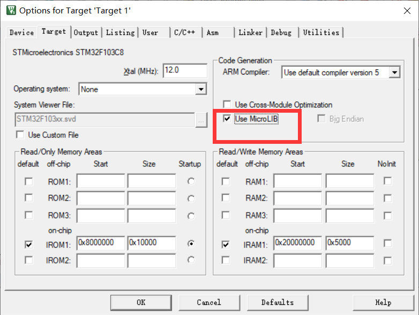Open the Output tab
The image size is (419, 315).
tap(86, 33)
